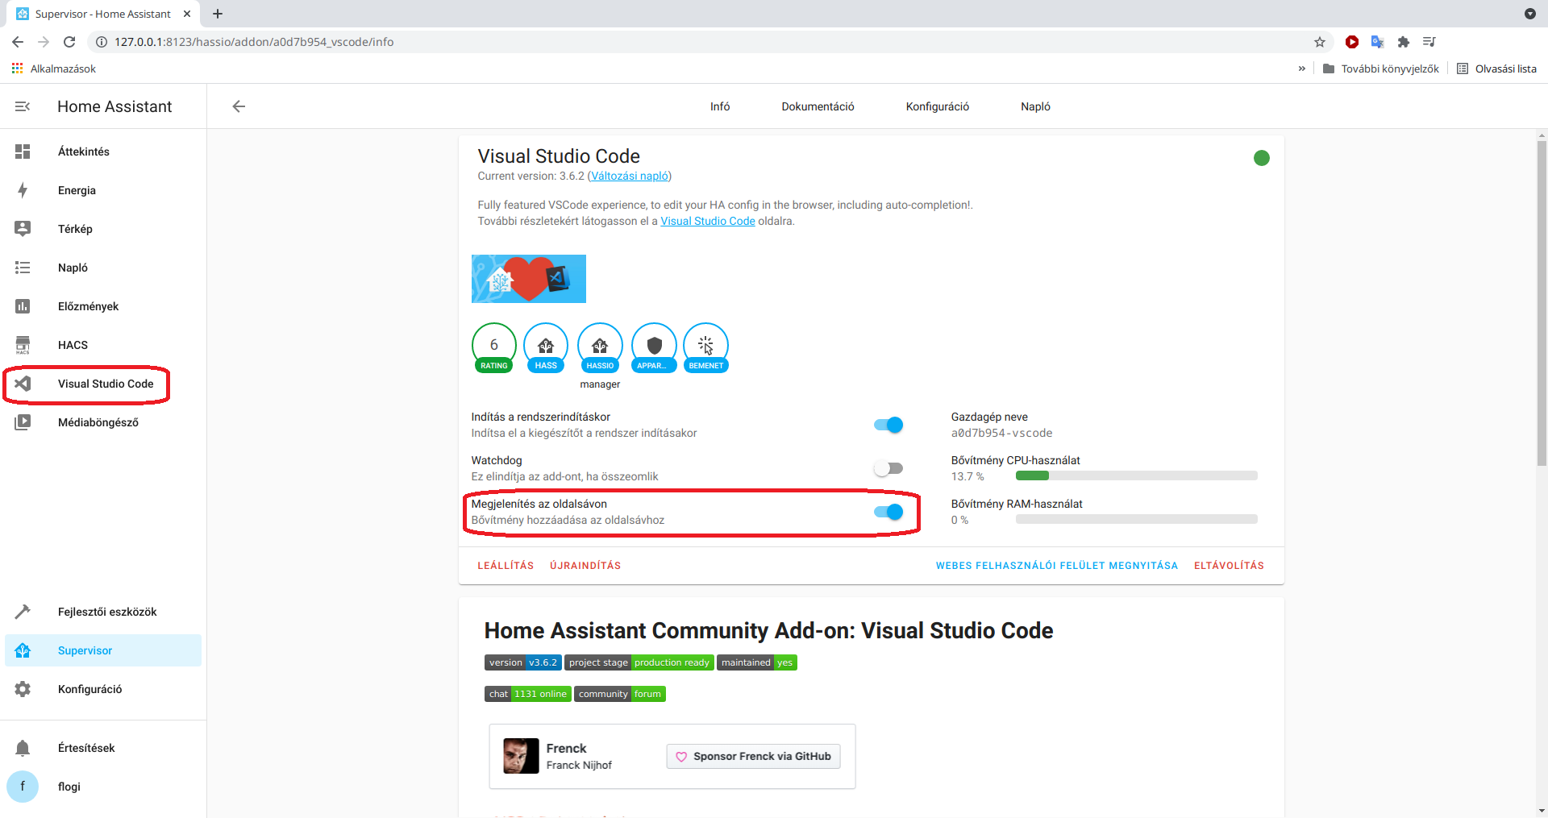Open Alkalmazások apps shortcut
The width and height of the screenshot is (1548, 818).
[54, 69]
